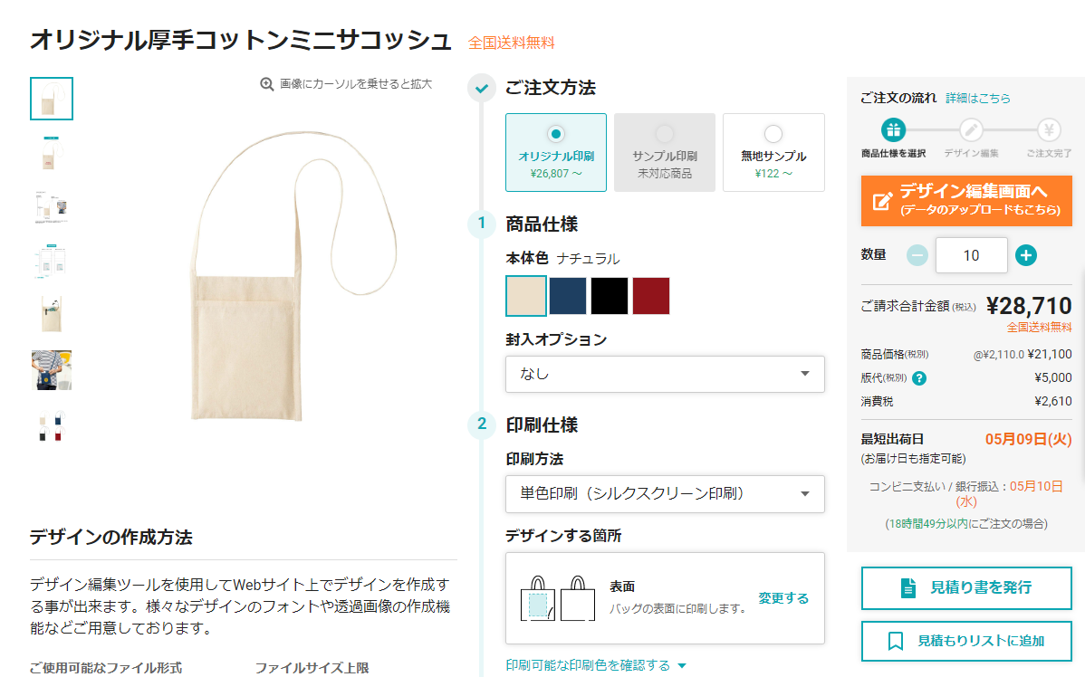
Task: Select the サンプル印刷 radio option
Action: pos(665,134)
